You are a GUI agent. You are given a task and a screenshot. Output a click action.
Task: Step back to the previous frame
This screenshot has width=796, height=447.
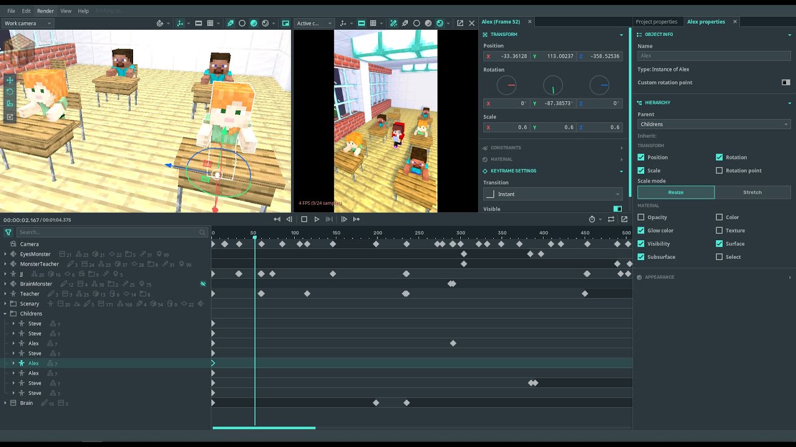point(289,219)
